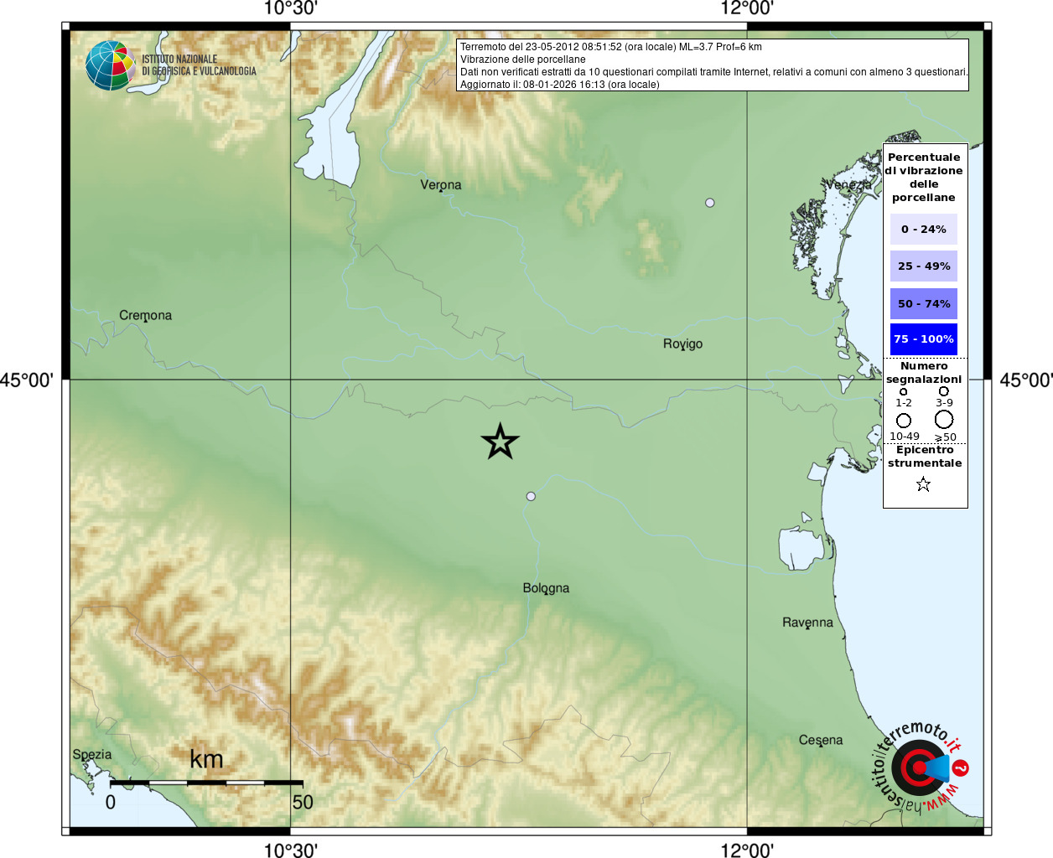This screenshot has width=1053, height=858.
Task: Click the haisentitoilterremoto.it logo
Action: [x=921, y=767]
